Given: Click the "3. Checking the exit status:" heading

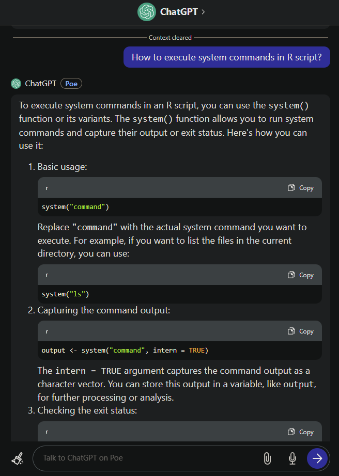Looking at the screenshot, I should [x=82, y=410].
